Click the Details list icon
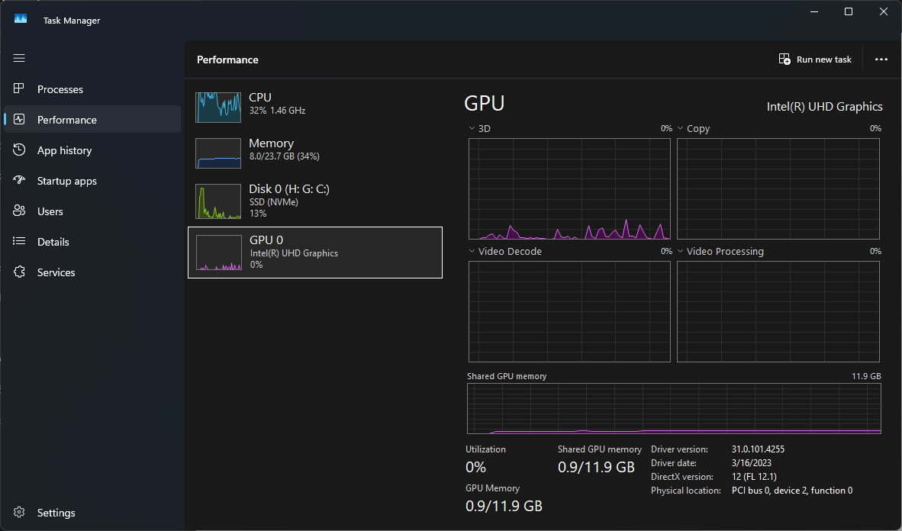Image resolution: width=902 pixels, height=531 pixels. pyautogui.click(x=19, y=241)
